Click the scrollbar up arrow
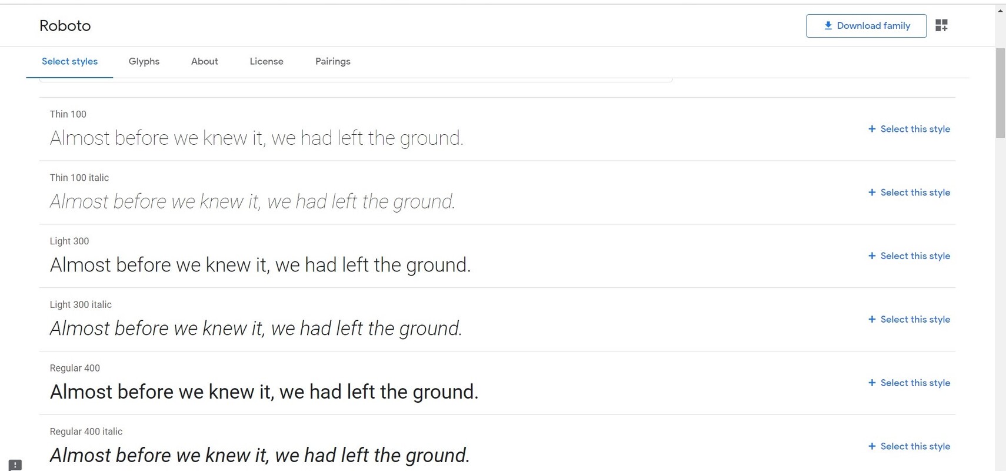 [1000, 9]
